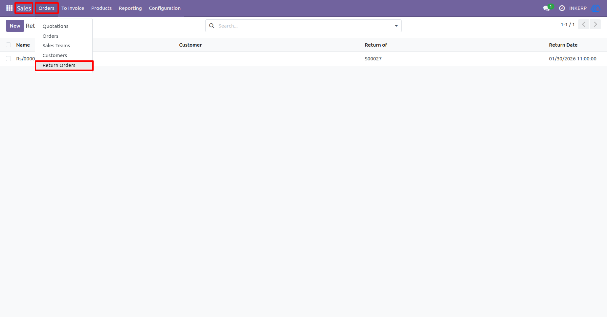The image size is (607, 317).
Task: Click the Sales app title
Action: tap(24, 8)
